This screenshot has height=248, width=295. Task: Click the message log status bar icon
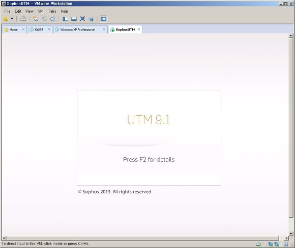point(286,244)
